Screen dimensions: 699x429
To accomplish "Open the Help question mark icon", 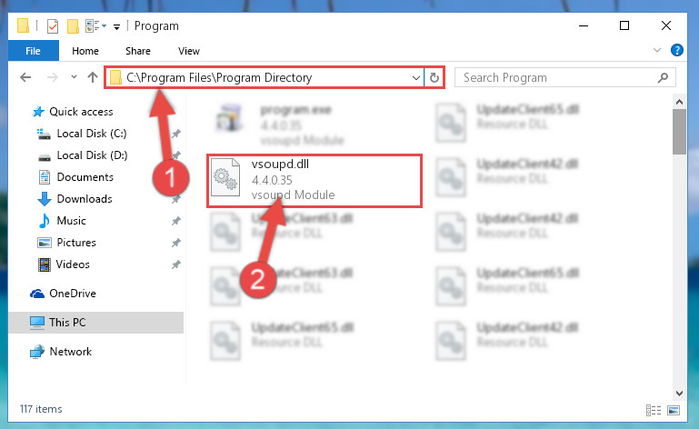I will click(676, 50).
